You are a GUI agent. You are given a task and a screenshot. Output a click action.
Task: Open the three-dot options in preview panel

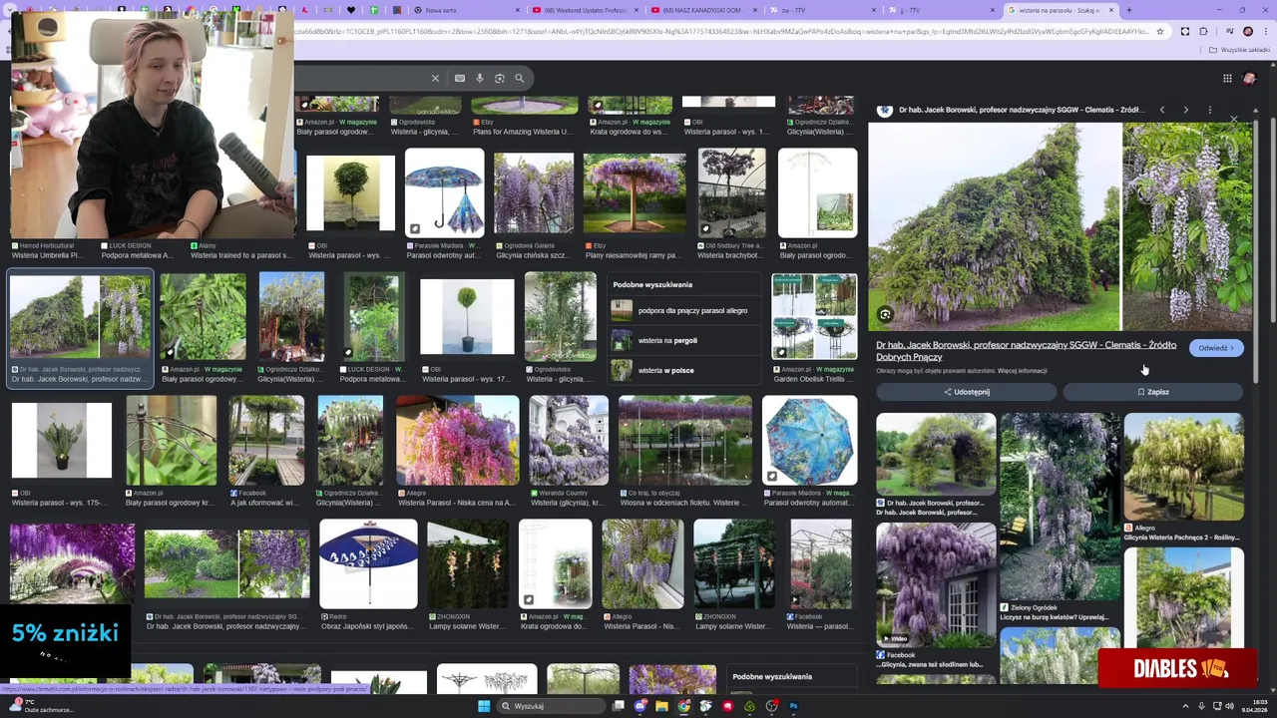[1209, 110]
